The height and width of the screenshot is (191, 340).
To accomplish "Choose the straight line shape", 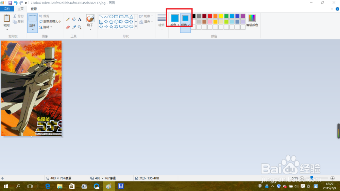I will tap(101, 17).
